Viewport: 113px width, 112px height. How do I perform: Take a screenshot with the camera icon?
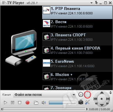tap(81, 102)
